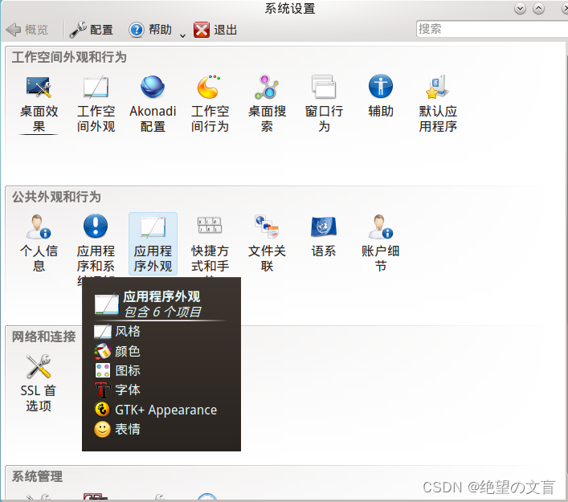Screen dimensions: 568x502
Task: Open 个人信息 personal information module
Action: click(x=39, y=243)
